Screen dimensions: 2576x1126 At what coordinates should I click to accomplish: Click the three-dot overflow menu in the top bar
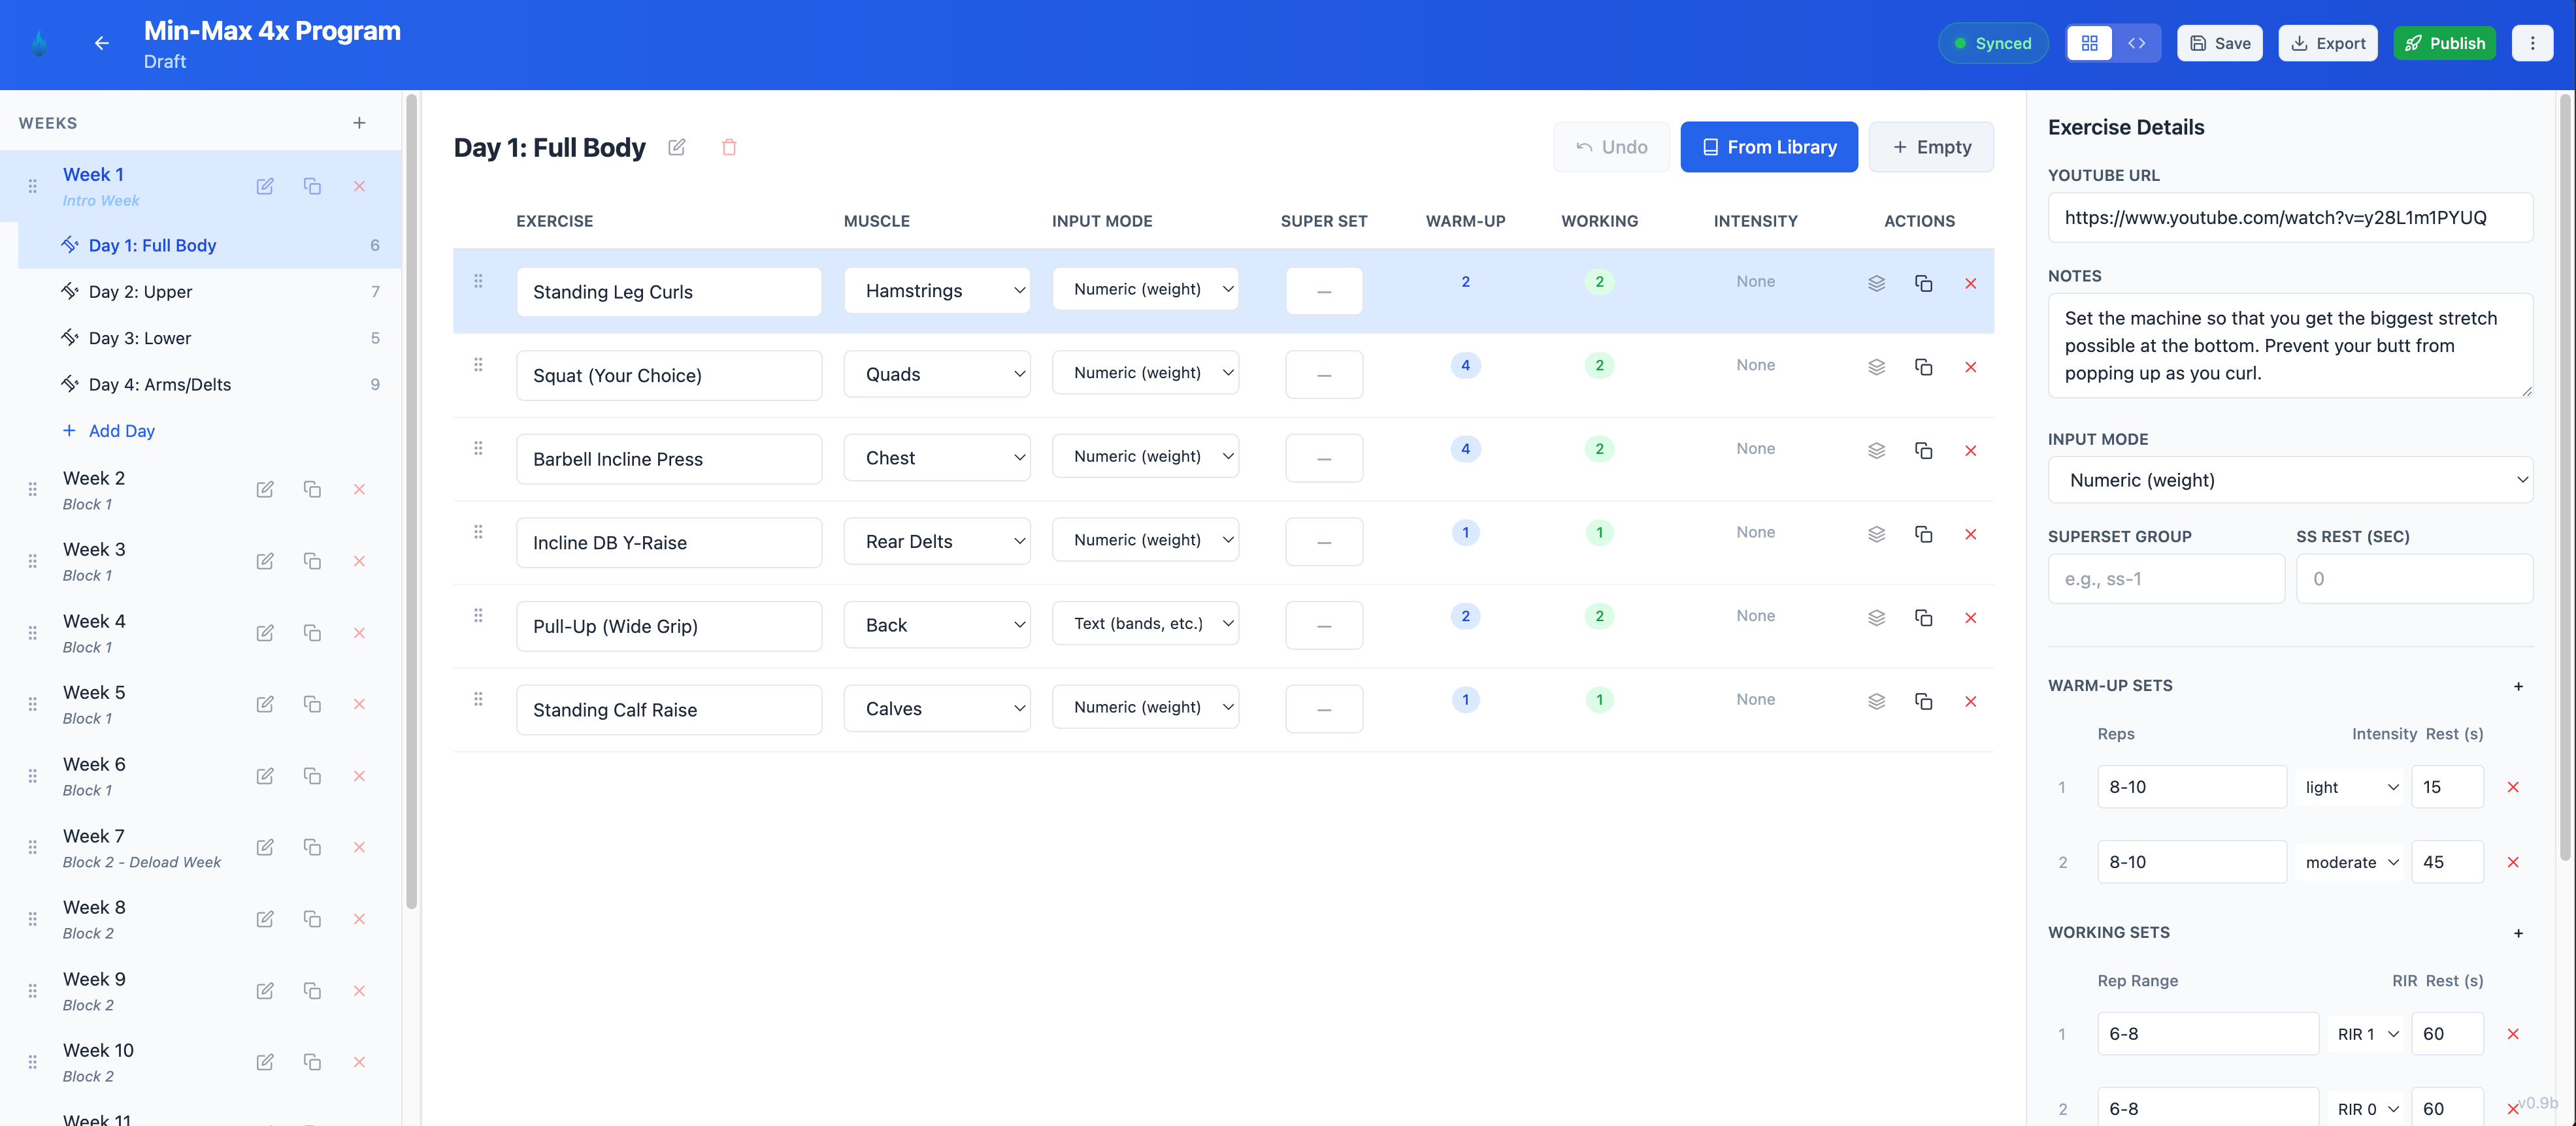click(2533, 42)
